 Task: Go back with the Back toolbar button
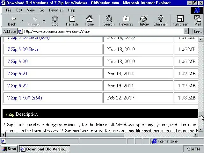coord(12,21)
